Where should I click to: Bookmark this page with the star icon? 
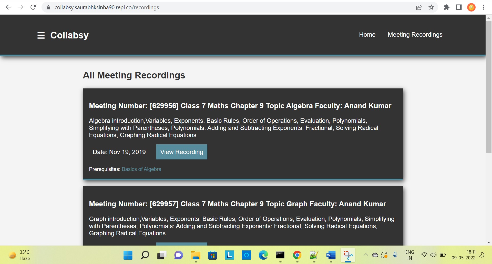click(431, 7)
